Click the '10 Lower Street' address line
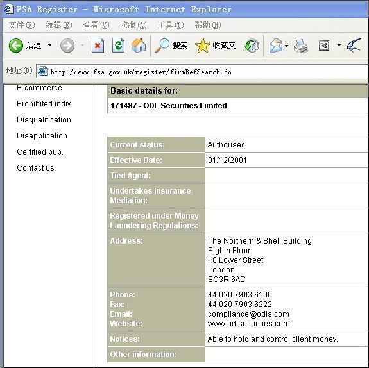This screenshot has height=368, width=369. pos(236,260)
